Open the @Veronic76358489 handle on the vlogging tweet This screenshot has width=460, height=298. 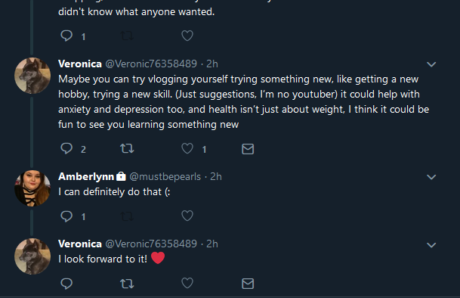151,64
